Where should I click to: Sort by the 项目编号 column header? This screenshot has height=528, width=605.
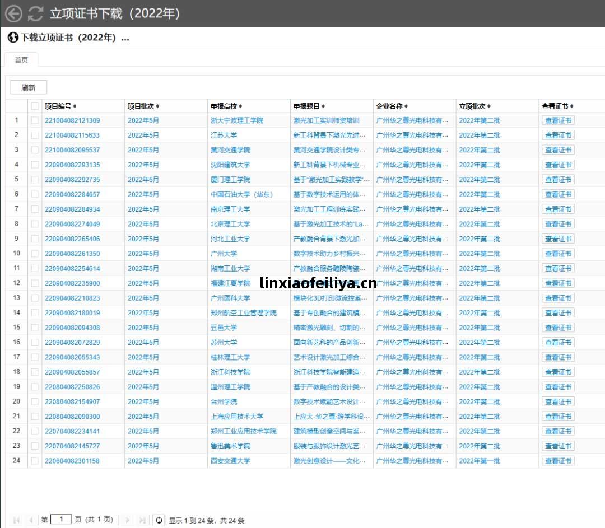click(61, 106)
